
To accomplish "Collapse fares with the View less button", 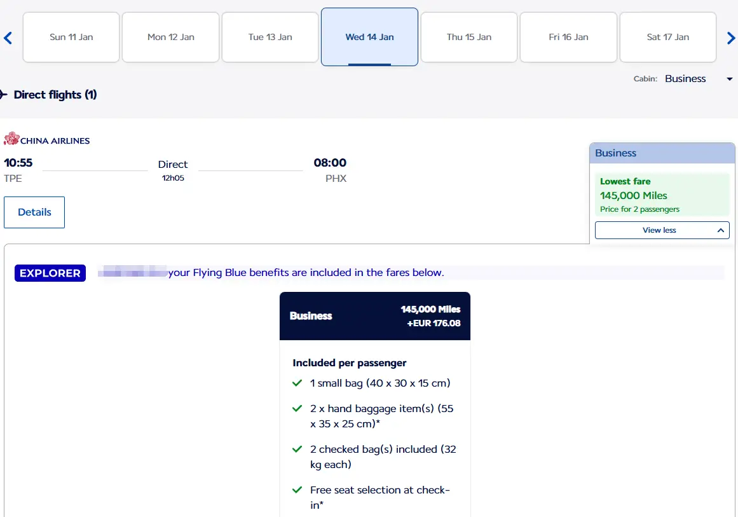I will [662, 230].
